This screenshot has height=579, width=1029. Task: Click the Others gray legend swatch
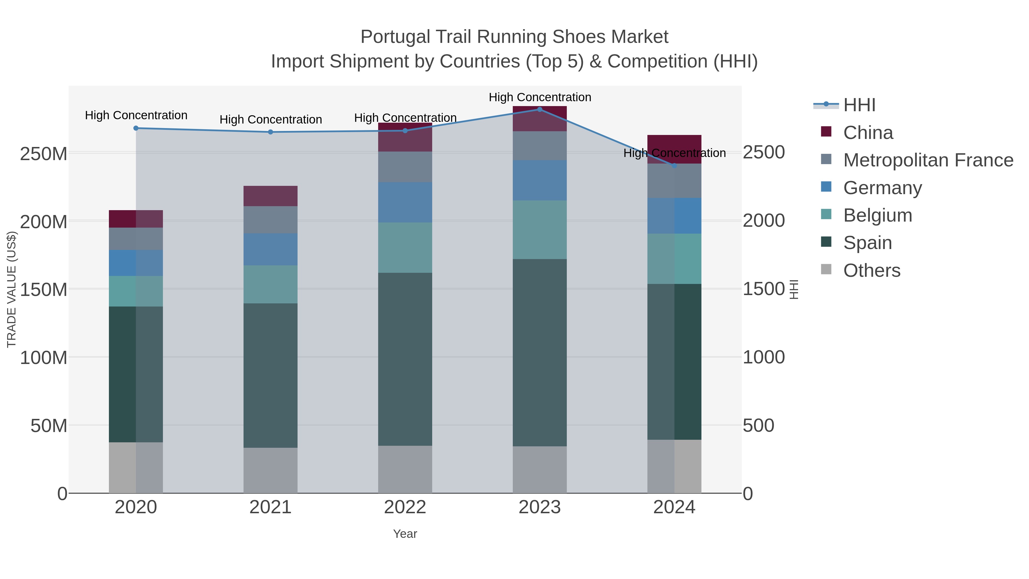pos(826,269)
